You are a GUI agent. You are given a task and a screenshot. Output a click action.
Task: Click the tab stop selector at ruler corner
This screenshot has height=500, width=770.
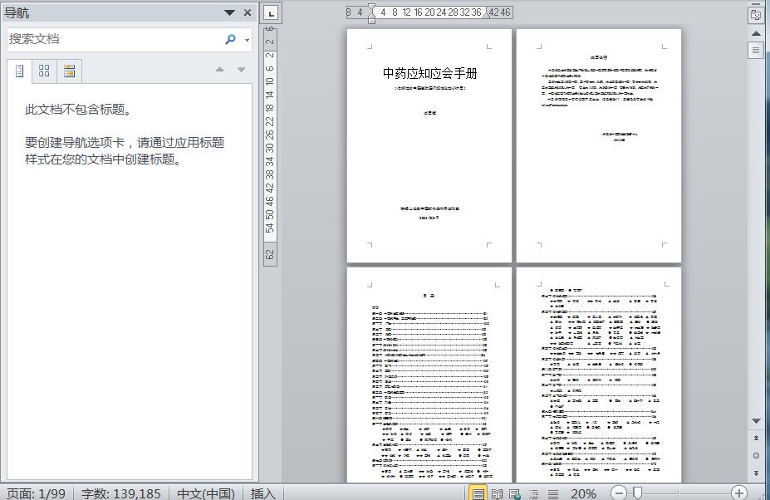click(271, 12)
